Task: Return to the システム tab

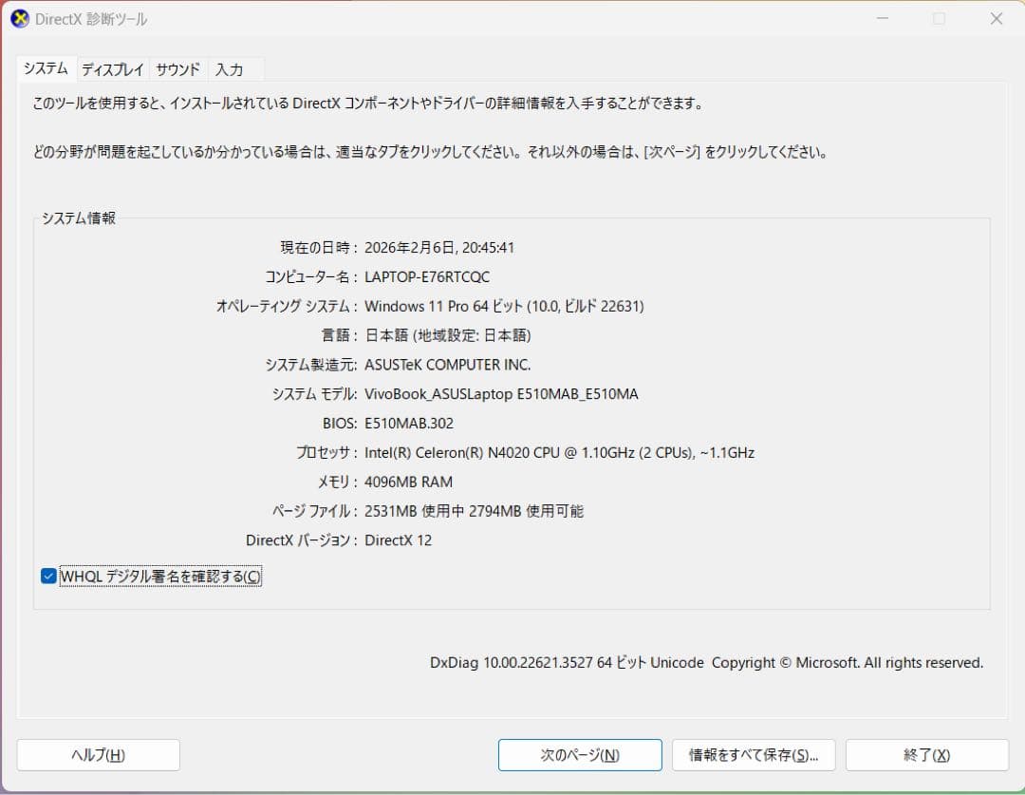Action: point(45,68)
